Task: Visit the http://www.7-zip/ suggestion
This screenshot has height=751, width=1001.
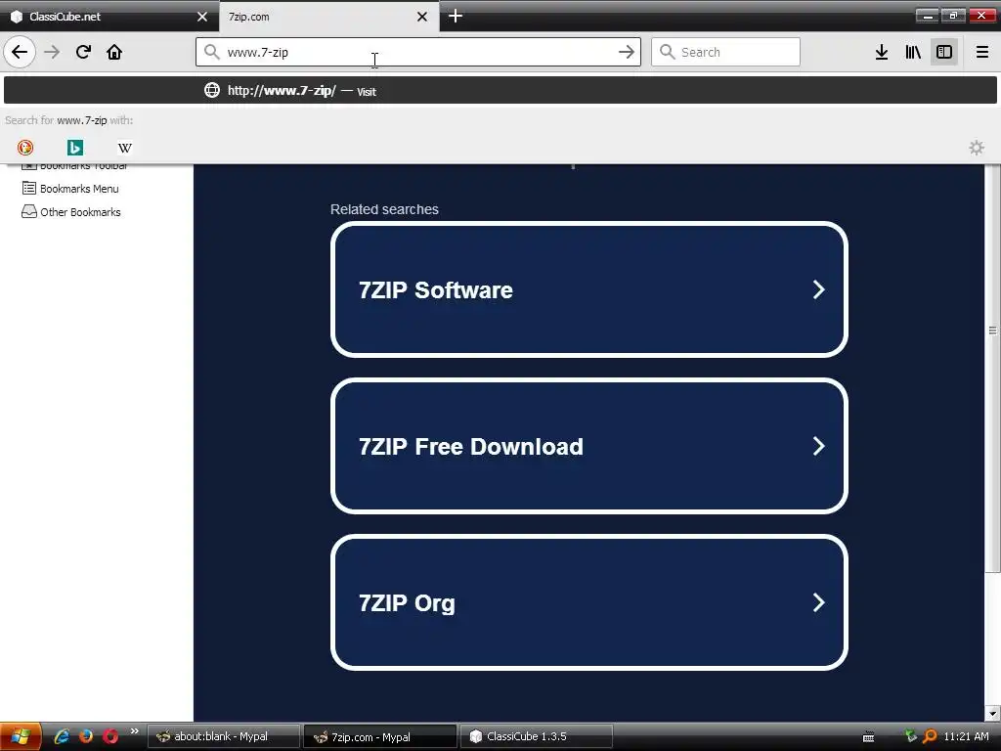Action: tap(500, 90)
